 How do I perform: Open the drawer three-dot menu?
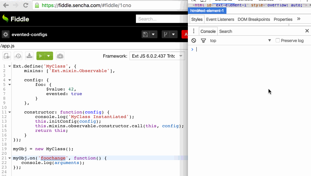194,31
